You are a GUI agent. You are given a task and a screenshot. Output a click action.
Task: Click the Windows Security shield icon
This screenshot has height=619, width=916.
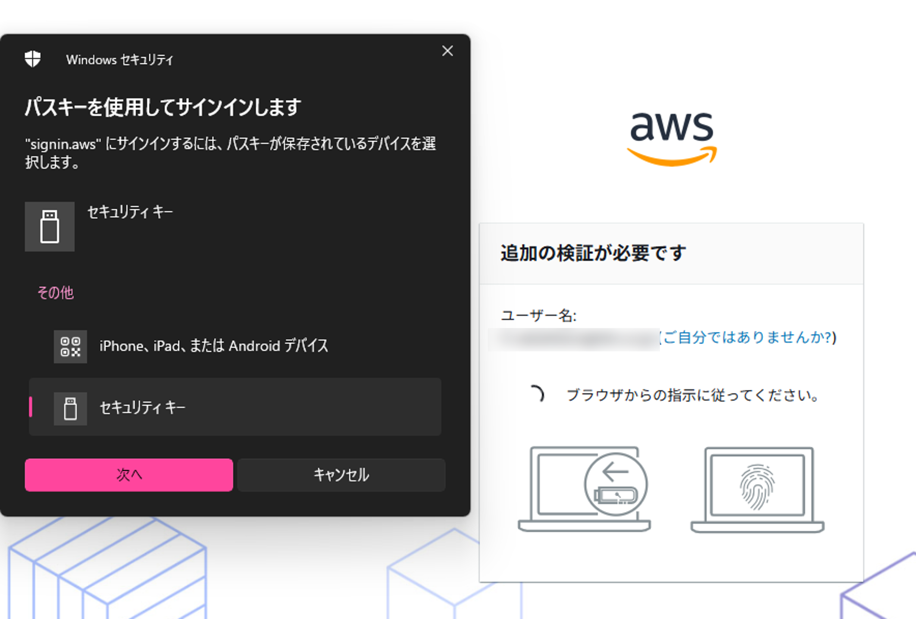coord(32,59)
